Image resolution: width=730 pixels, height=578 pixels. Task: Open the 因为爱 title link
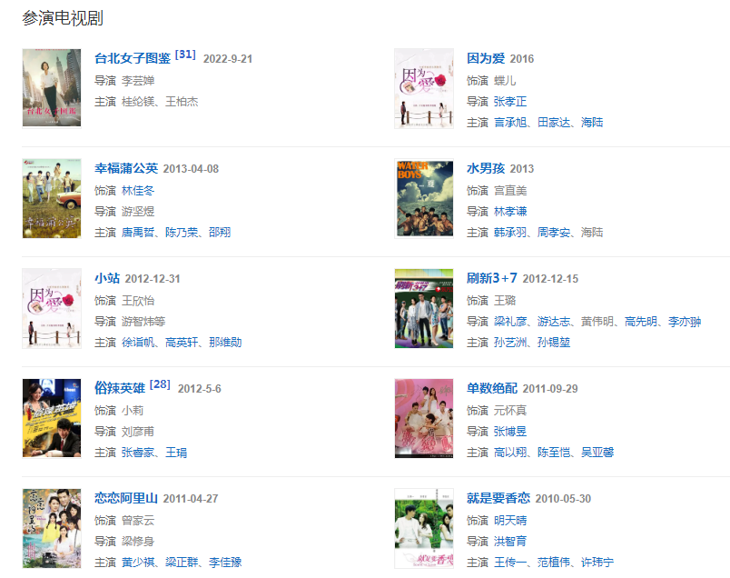pos(486,58)
